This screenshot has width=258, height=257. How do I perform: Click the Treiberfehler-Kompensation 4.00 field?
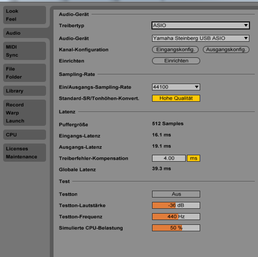[x=169, y=158]
